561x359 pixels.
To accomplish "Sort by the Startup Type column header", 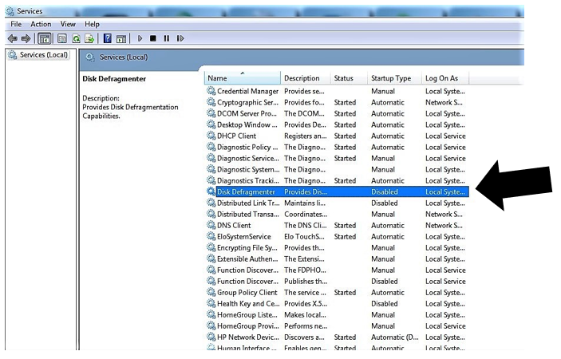I will pos(391,78).
